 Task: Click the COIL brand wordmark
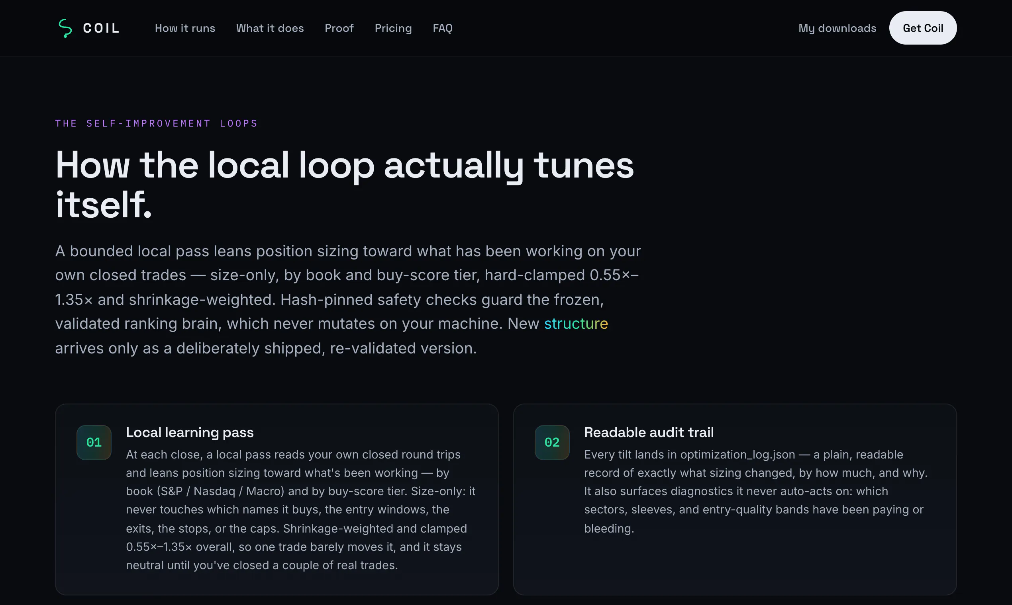[x=101, y=28]
